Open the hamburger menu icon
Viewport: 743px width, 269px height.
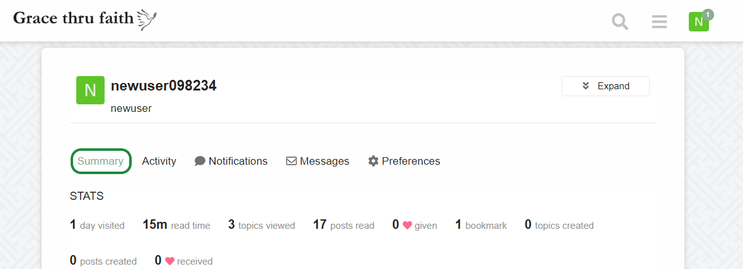point(659,22)
